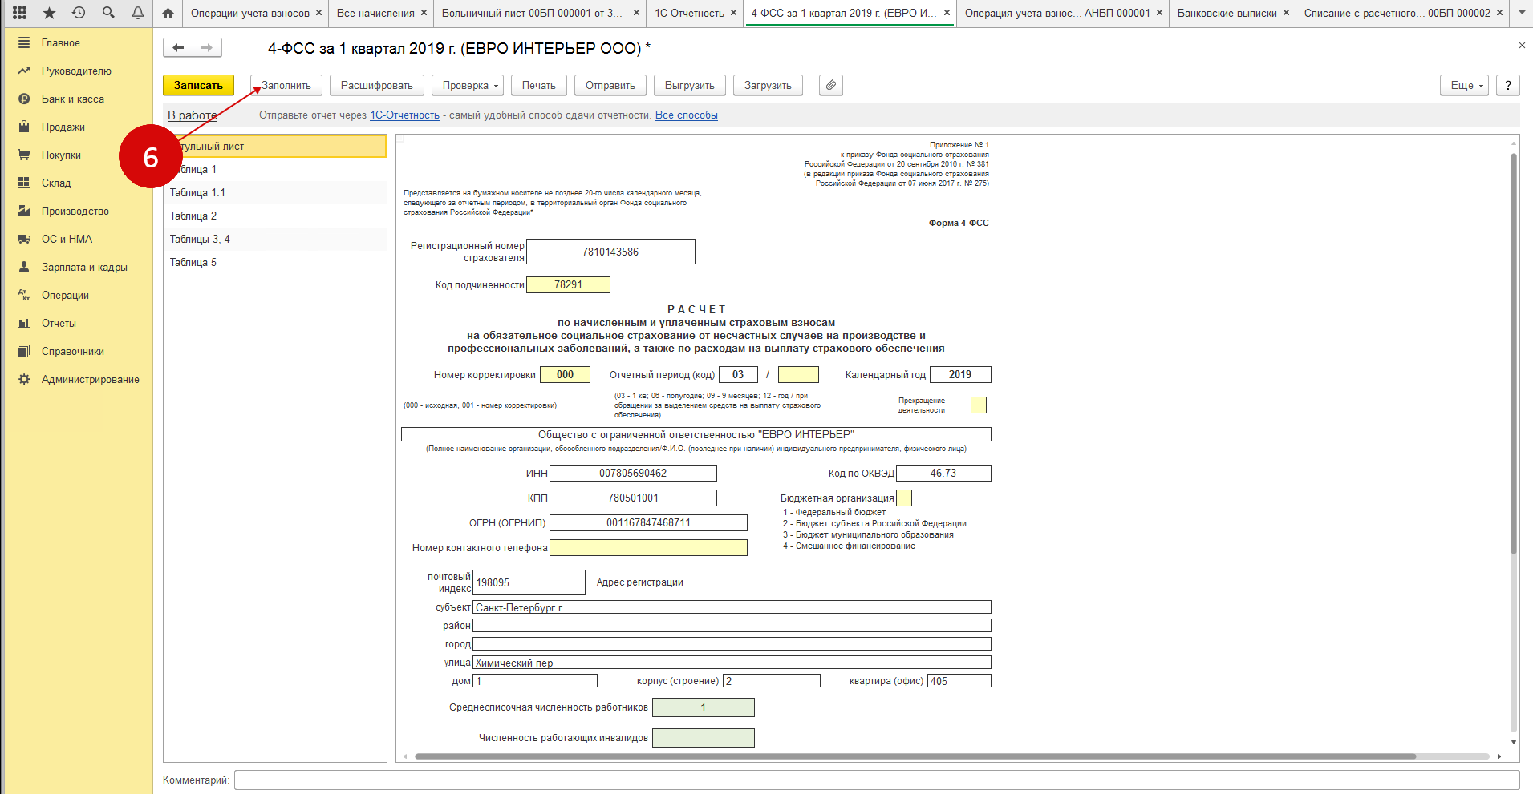This screenshot has width=1533, height=794.
Task: Expand the open tabs list arrow
Action: pos(1522,13)
